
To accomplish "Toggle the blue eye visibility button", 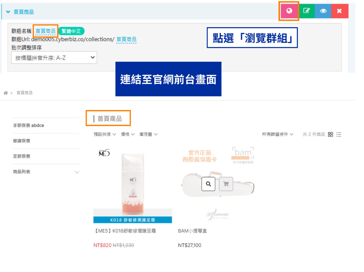I will tap(323, 11).
